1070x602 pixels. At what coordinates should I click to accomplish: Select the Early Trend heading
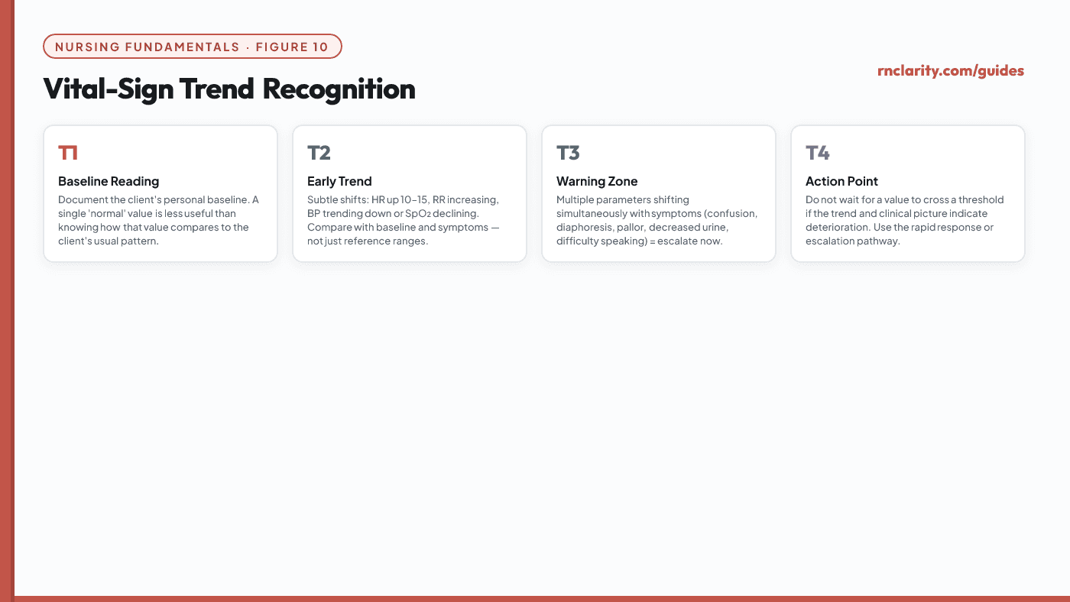[x=339, y=181]
